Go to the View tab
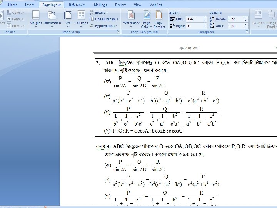This screenshot has width=277, height=208. pos(137,5)
